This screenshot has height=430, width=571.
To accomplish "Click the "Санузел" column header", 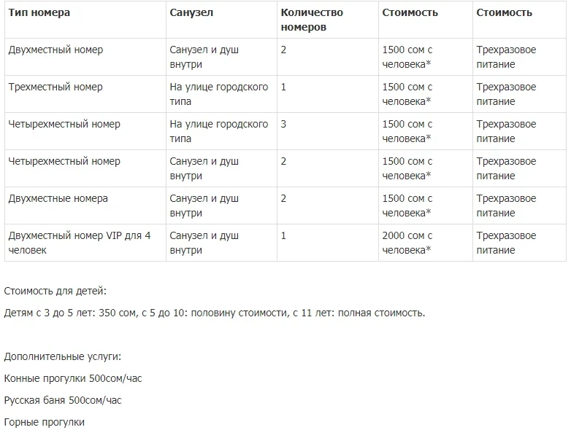I will click(x=191, y=12).
